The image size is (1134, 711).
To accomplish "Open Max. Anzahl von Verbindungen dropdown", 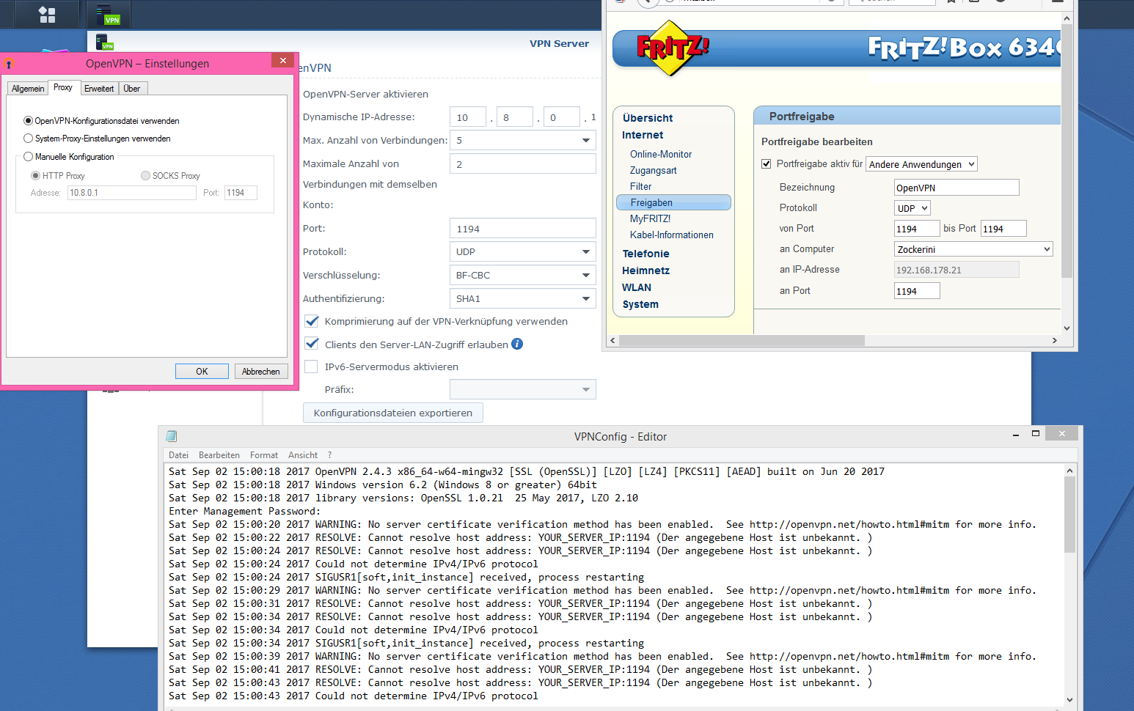I will tap(522, 140).
